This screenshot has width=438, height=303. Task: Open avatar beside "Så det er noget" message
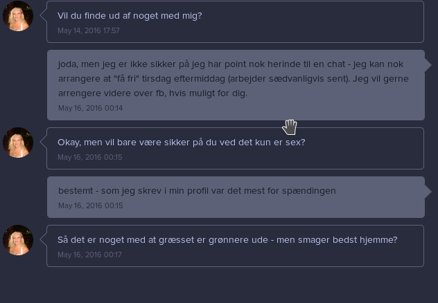pos(18,240)
